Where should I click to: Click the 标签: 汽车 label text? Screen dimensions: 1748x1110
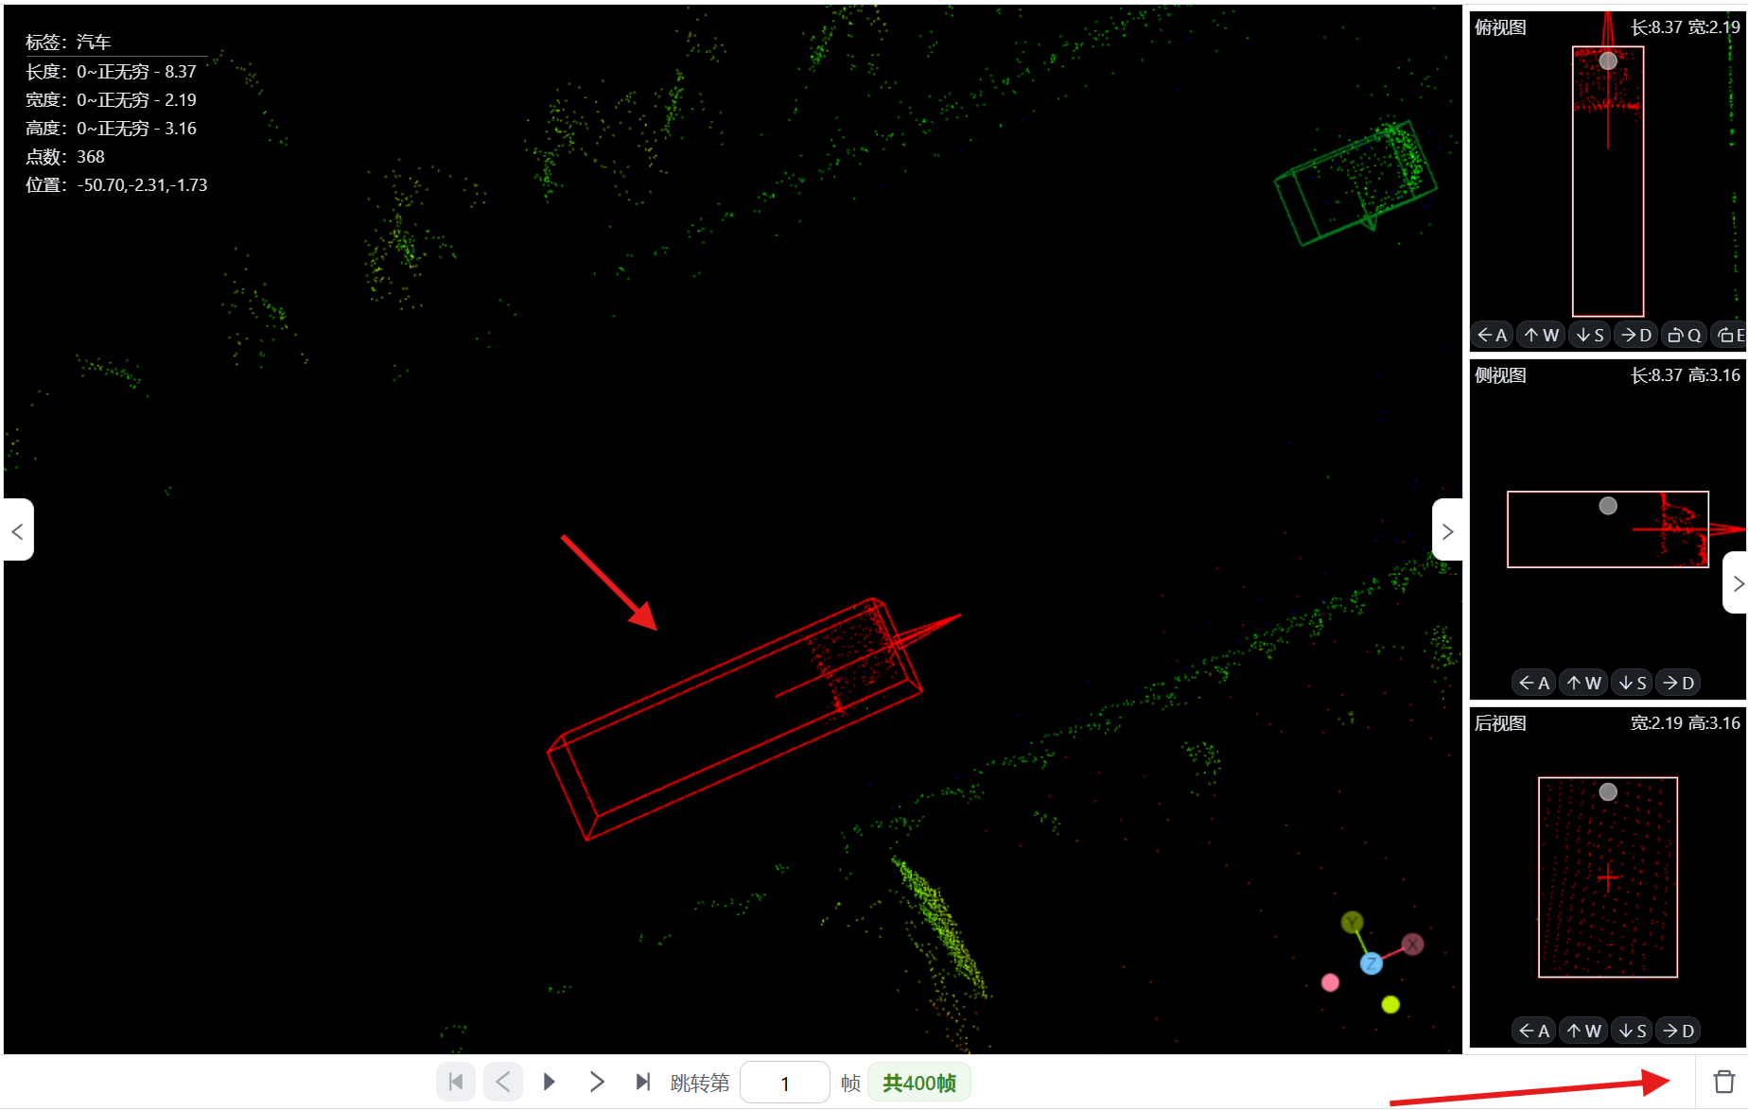pyautogui.click(x=68, y=42)
